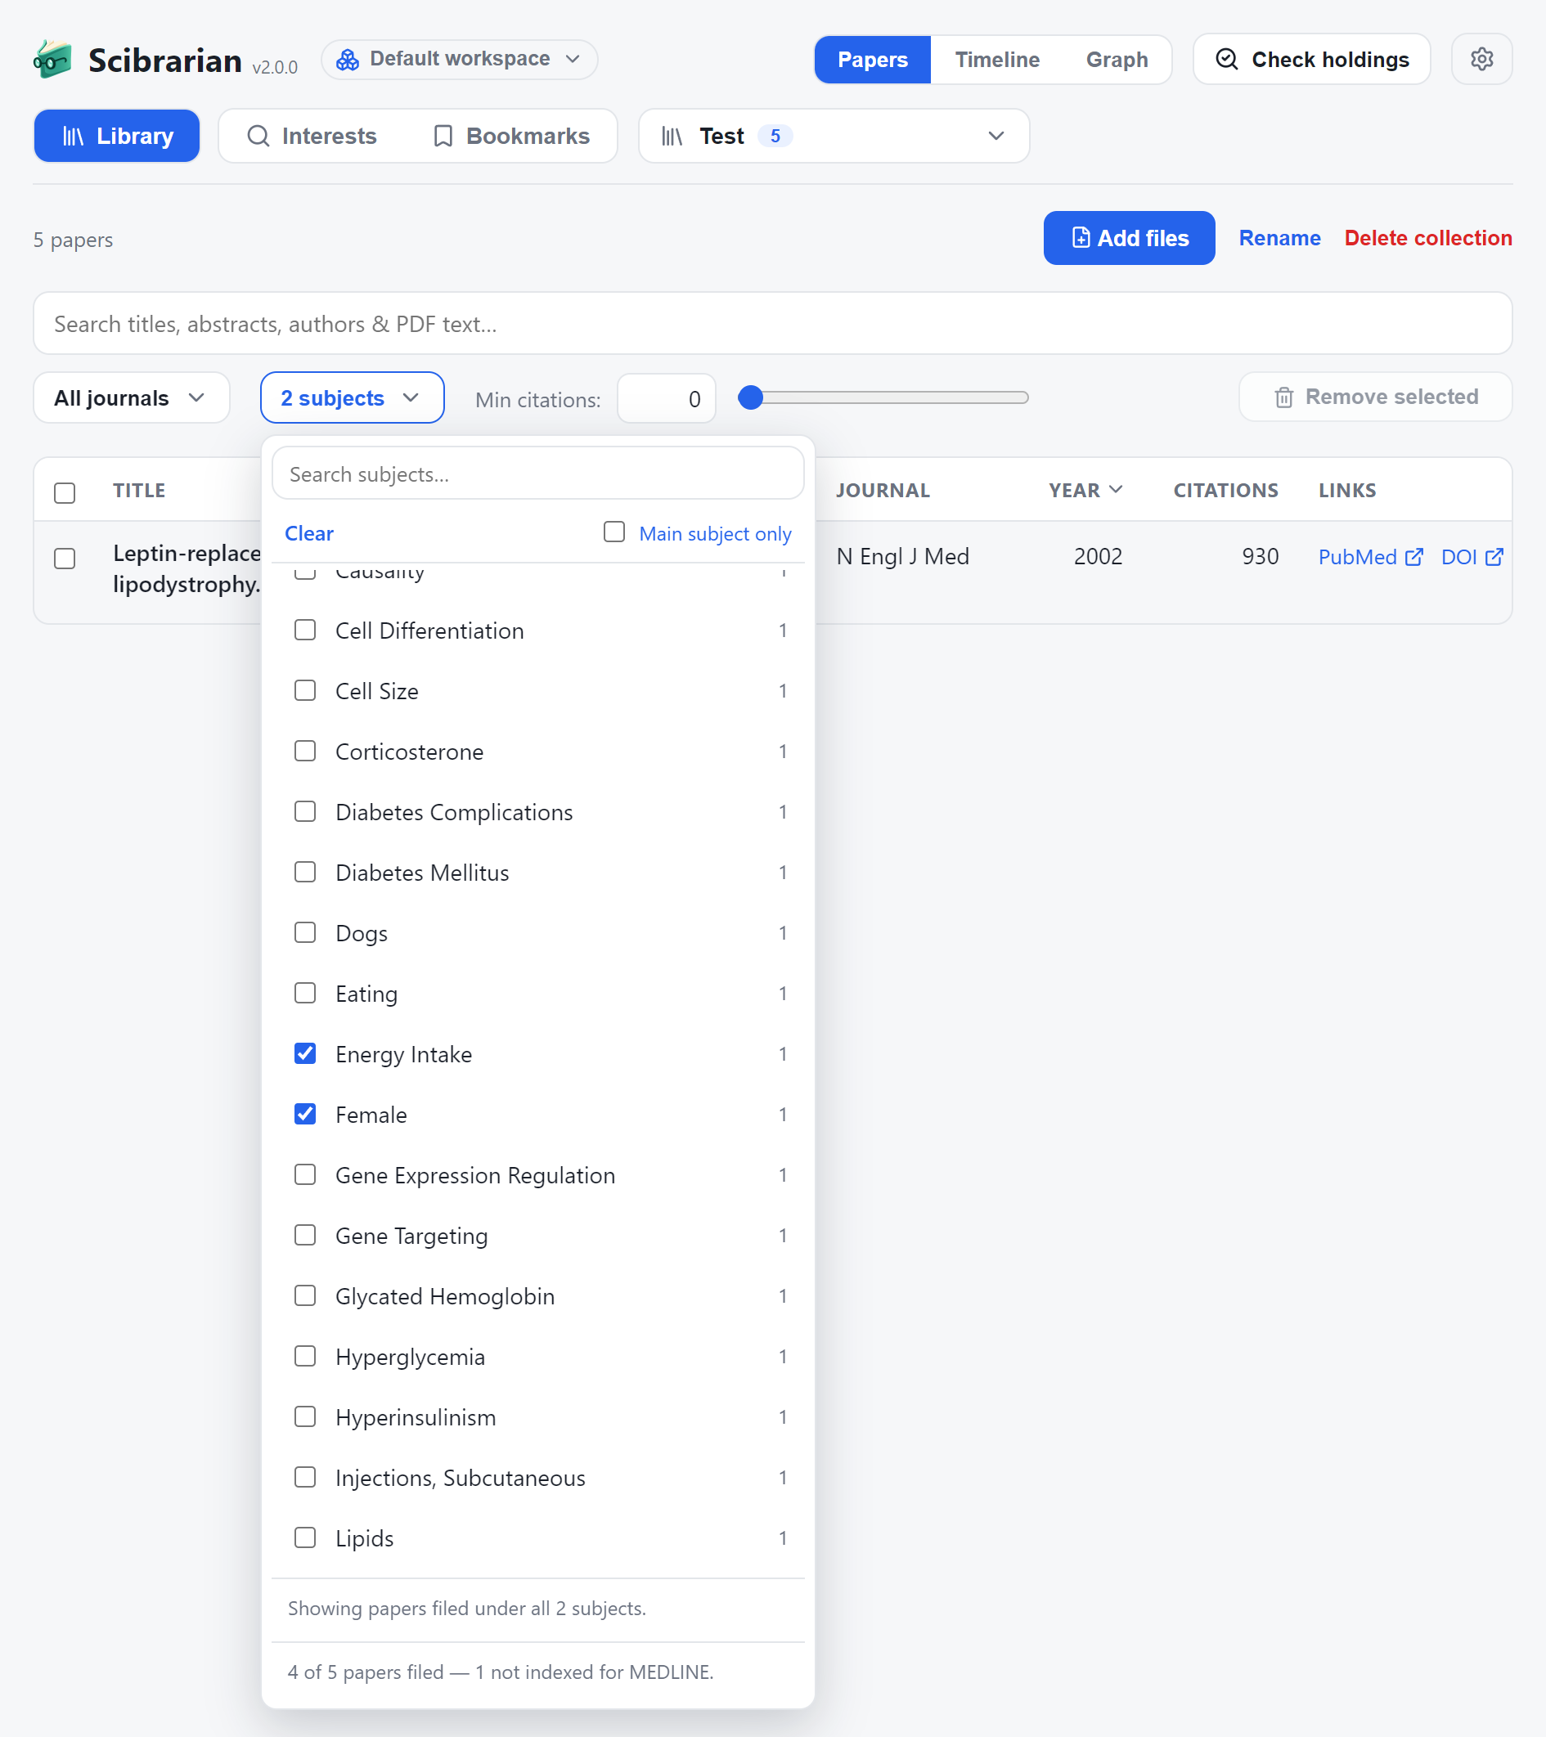This screenshot has height=1737, width=1546.
Task: Click the workspace cubes icon
Action: pyautogui.click(x=348, y=60)
